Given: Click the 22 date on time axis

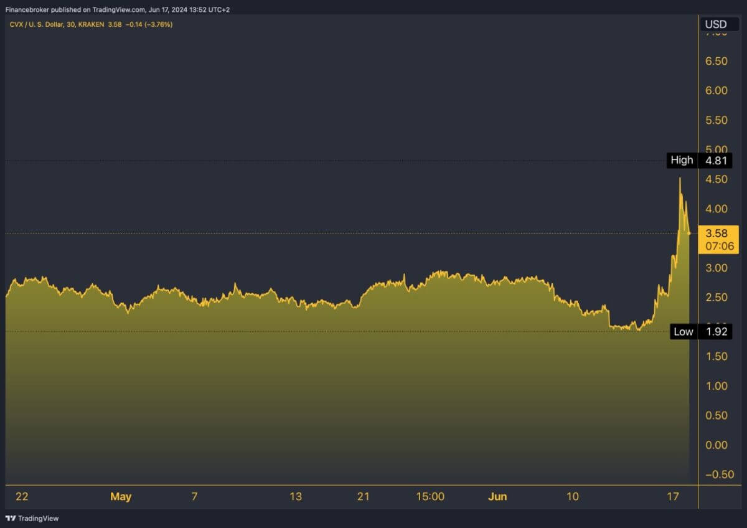Looking at the screenshot, I should point(22,496).
